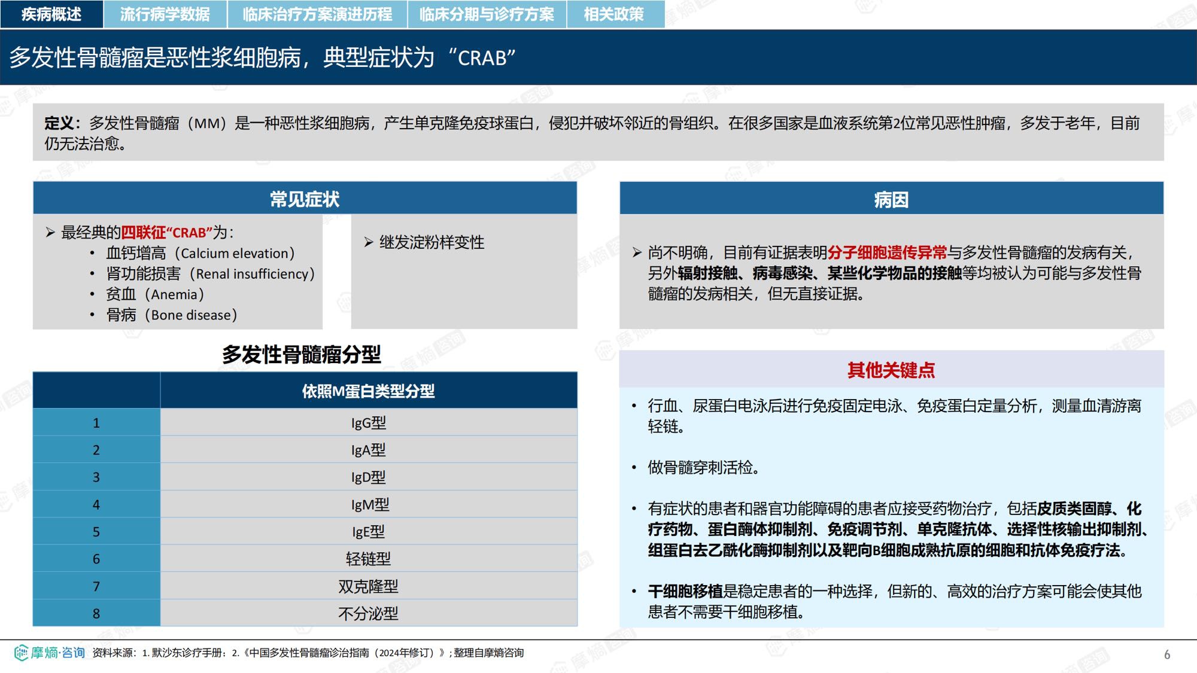This screenshot has height=673, width=1197.
Task: Select the 双克隆型 table cell
Action: coord(368,586)
